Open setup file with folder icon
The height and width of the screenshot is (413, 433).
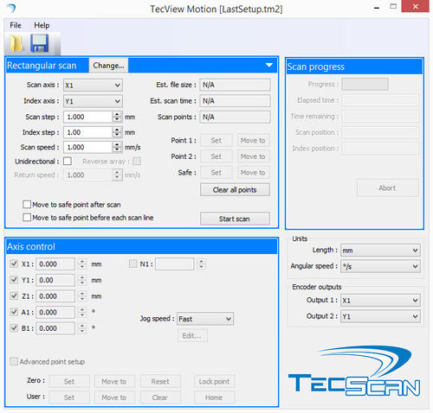16,43
